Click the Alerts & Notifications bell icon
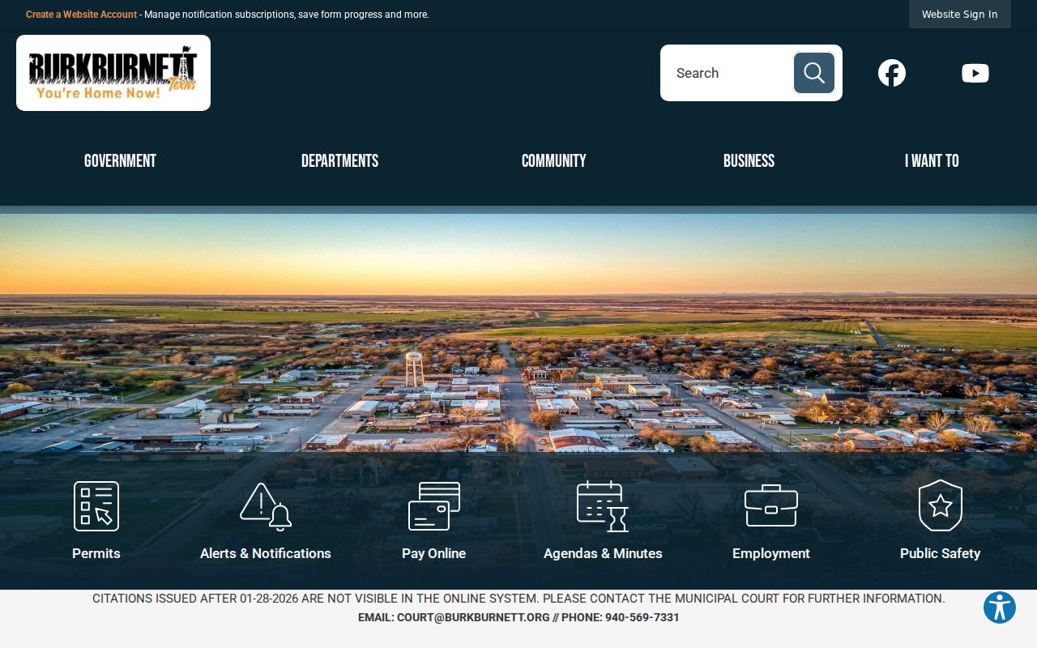The width and height of the screenshot is (1037, 648). pyautogui.click(x=266, y=506)
